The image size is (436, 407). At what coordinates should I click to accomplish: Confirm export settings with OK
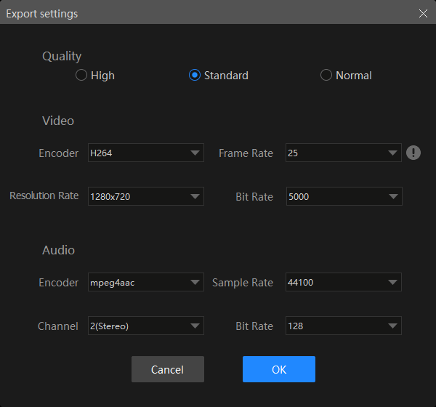[x=278, y=369]
